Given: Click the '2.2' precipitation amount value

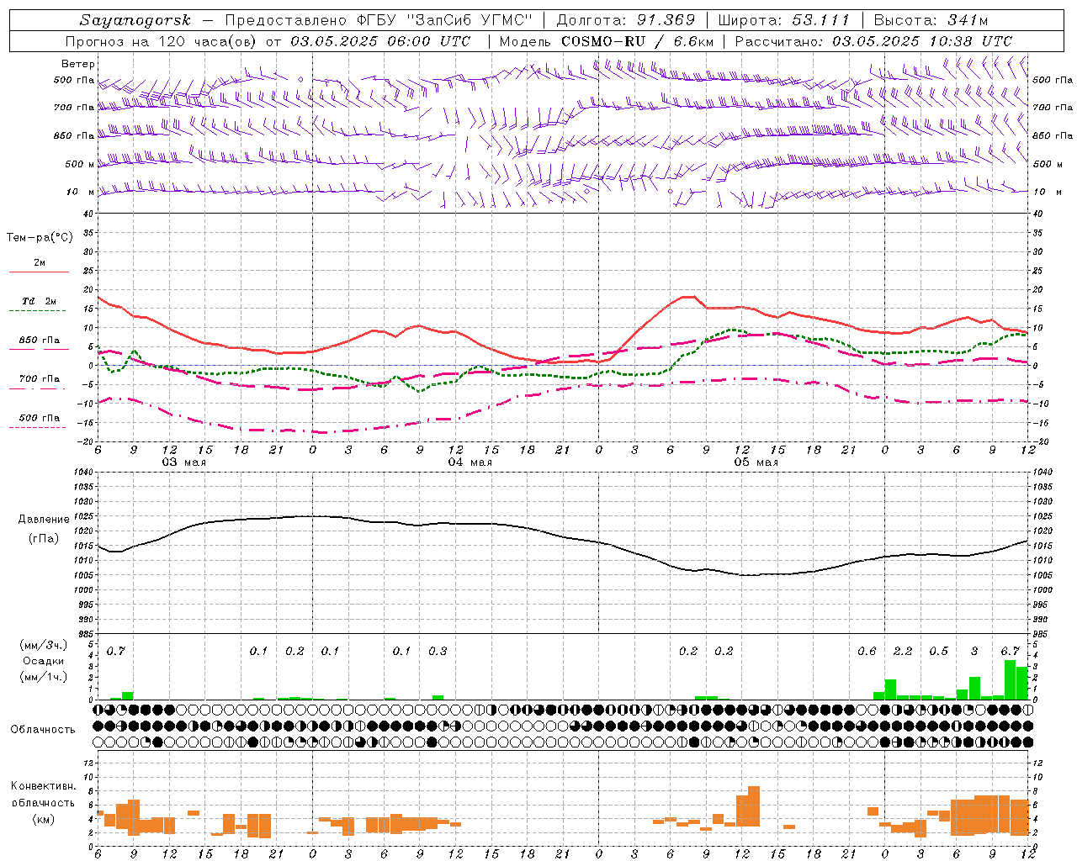Looking at the screenshot, I should pyautogui.click(x=903, y=652).
